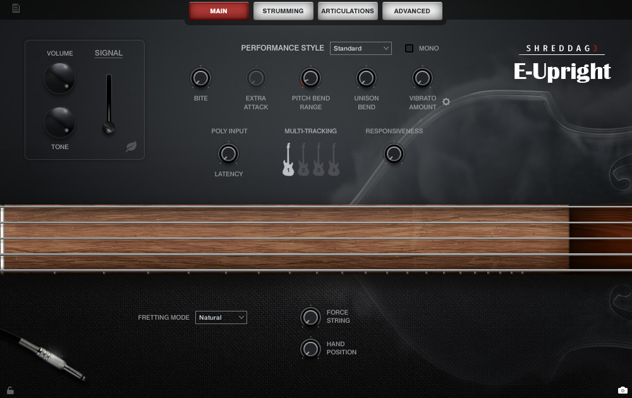Click the lock icon
The image size is (632, 398).
(10, 390)
